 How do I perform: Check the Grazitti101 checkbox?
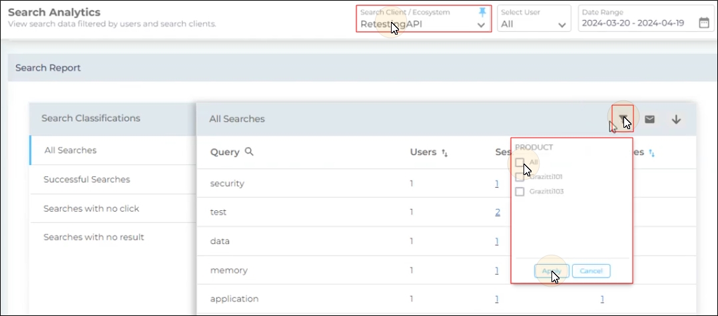click(x=520, y=177)
